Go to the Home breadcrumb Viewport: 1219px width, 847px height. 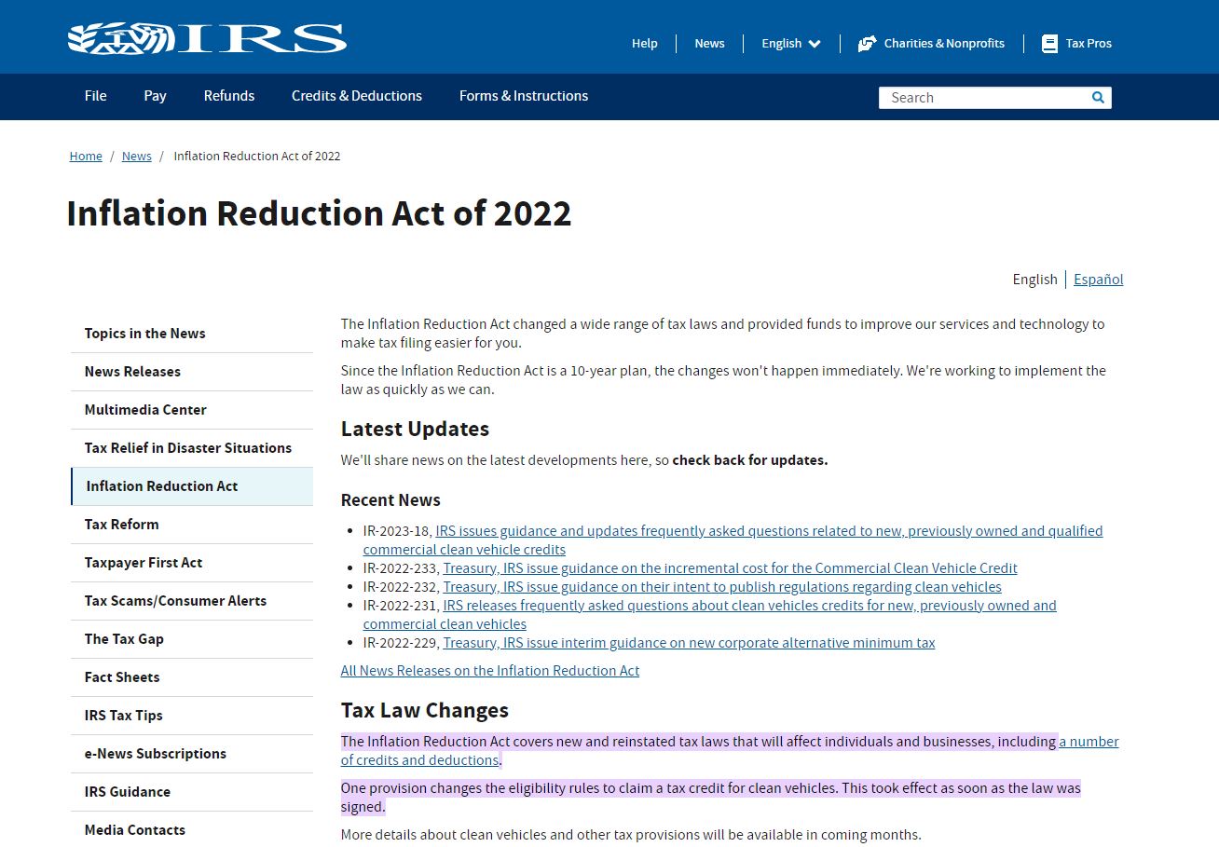pos(86,157)
